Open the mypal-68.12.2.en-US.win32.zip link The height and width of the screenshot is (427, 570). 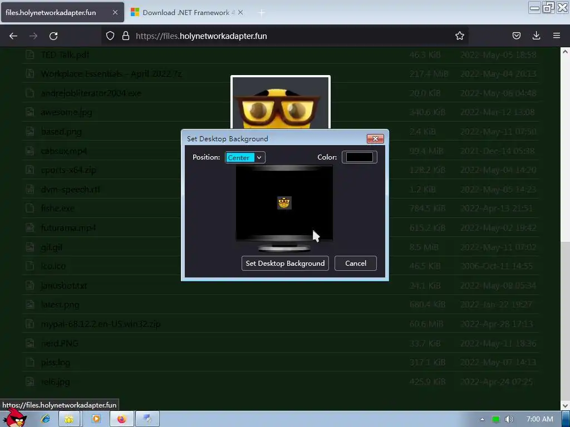[101, 324]
